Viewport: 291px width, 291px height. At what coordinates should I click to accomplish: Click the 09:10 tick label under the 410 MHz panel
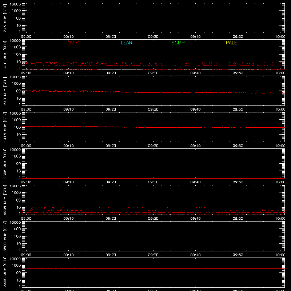click(68, 73)
